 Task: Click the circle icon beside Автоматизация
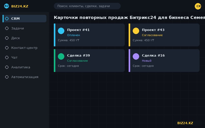(7, 77)
